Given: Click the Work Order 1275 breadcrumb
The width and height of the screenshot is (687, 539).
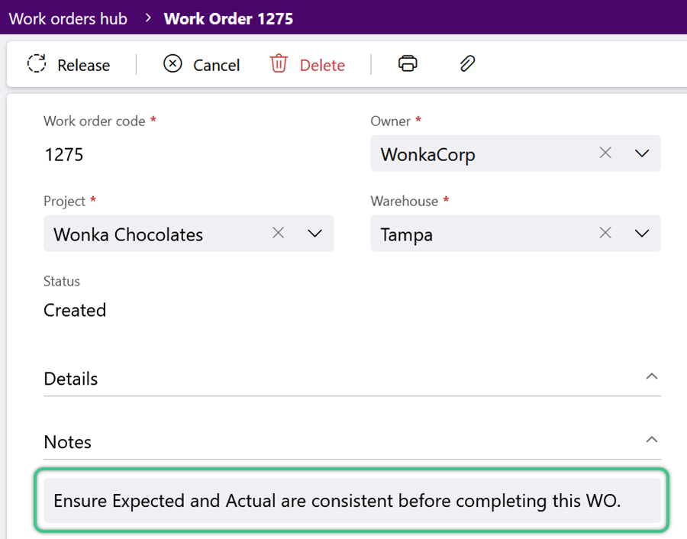Looking at the screenshot, I should pyautogui.click(x=228, y=19).
